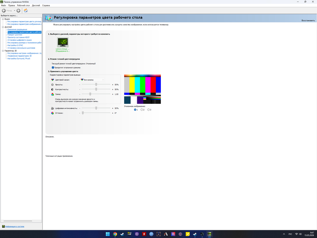Open the Правка menu
This screenshot has height=238, width=317.
pyautogui.click(x=11, y=5)
